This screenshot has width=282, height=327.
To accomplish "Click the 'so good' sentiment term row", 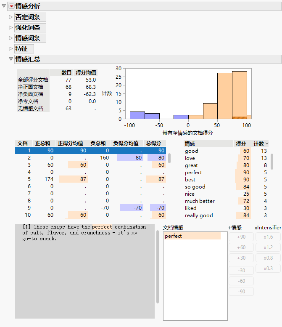I will pos(226,187).
